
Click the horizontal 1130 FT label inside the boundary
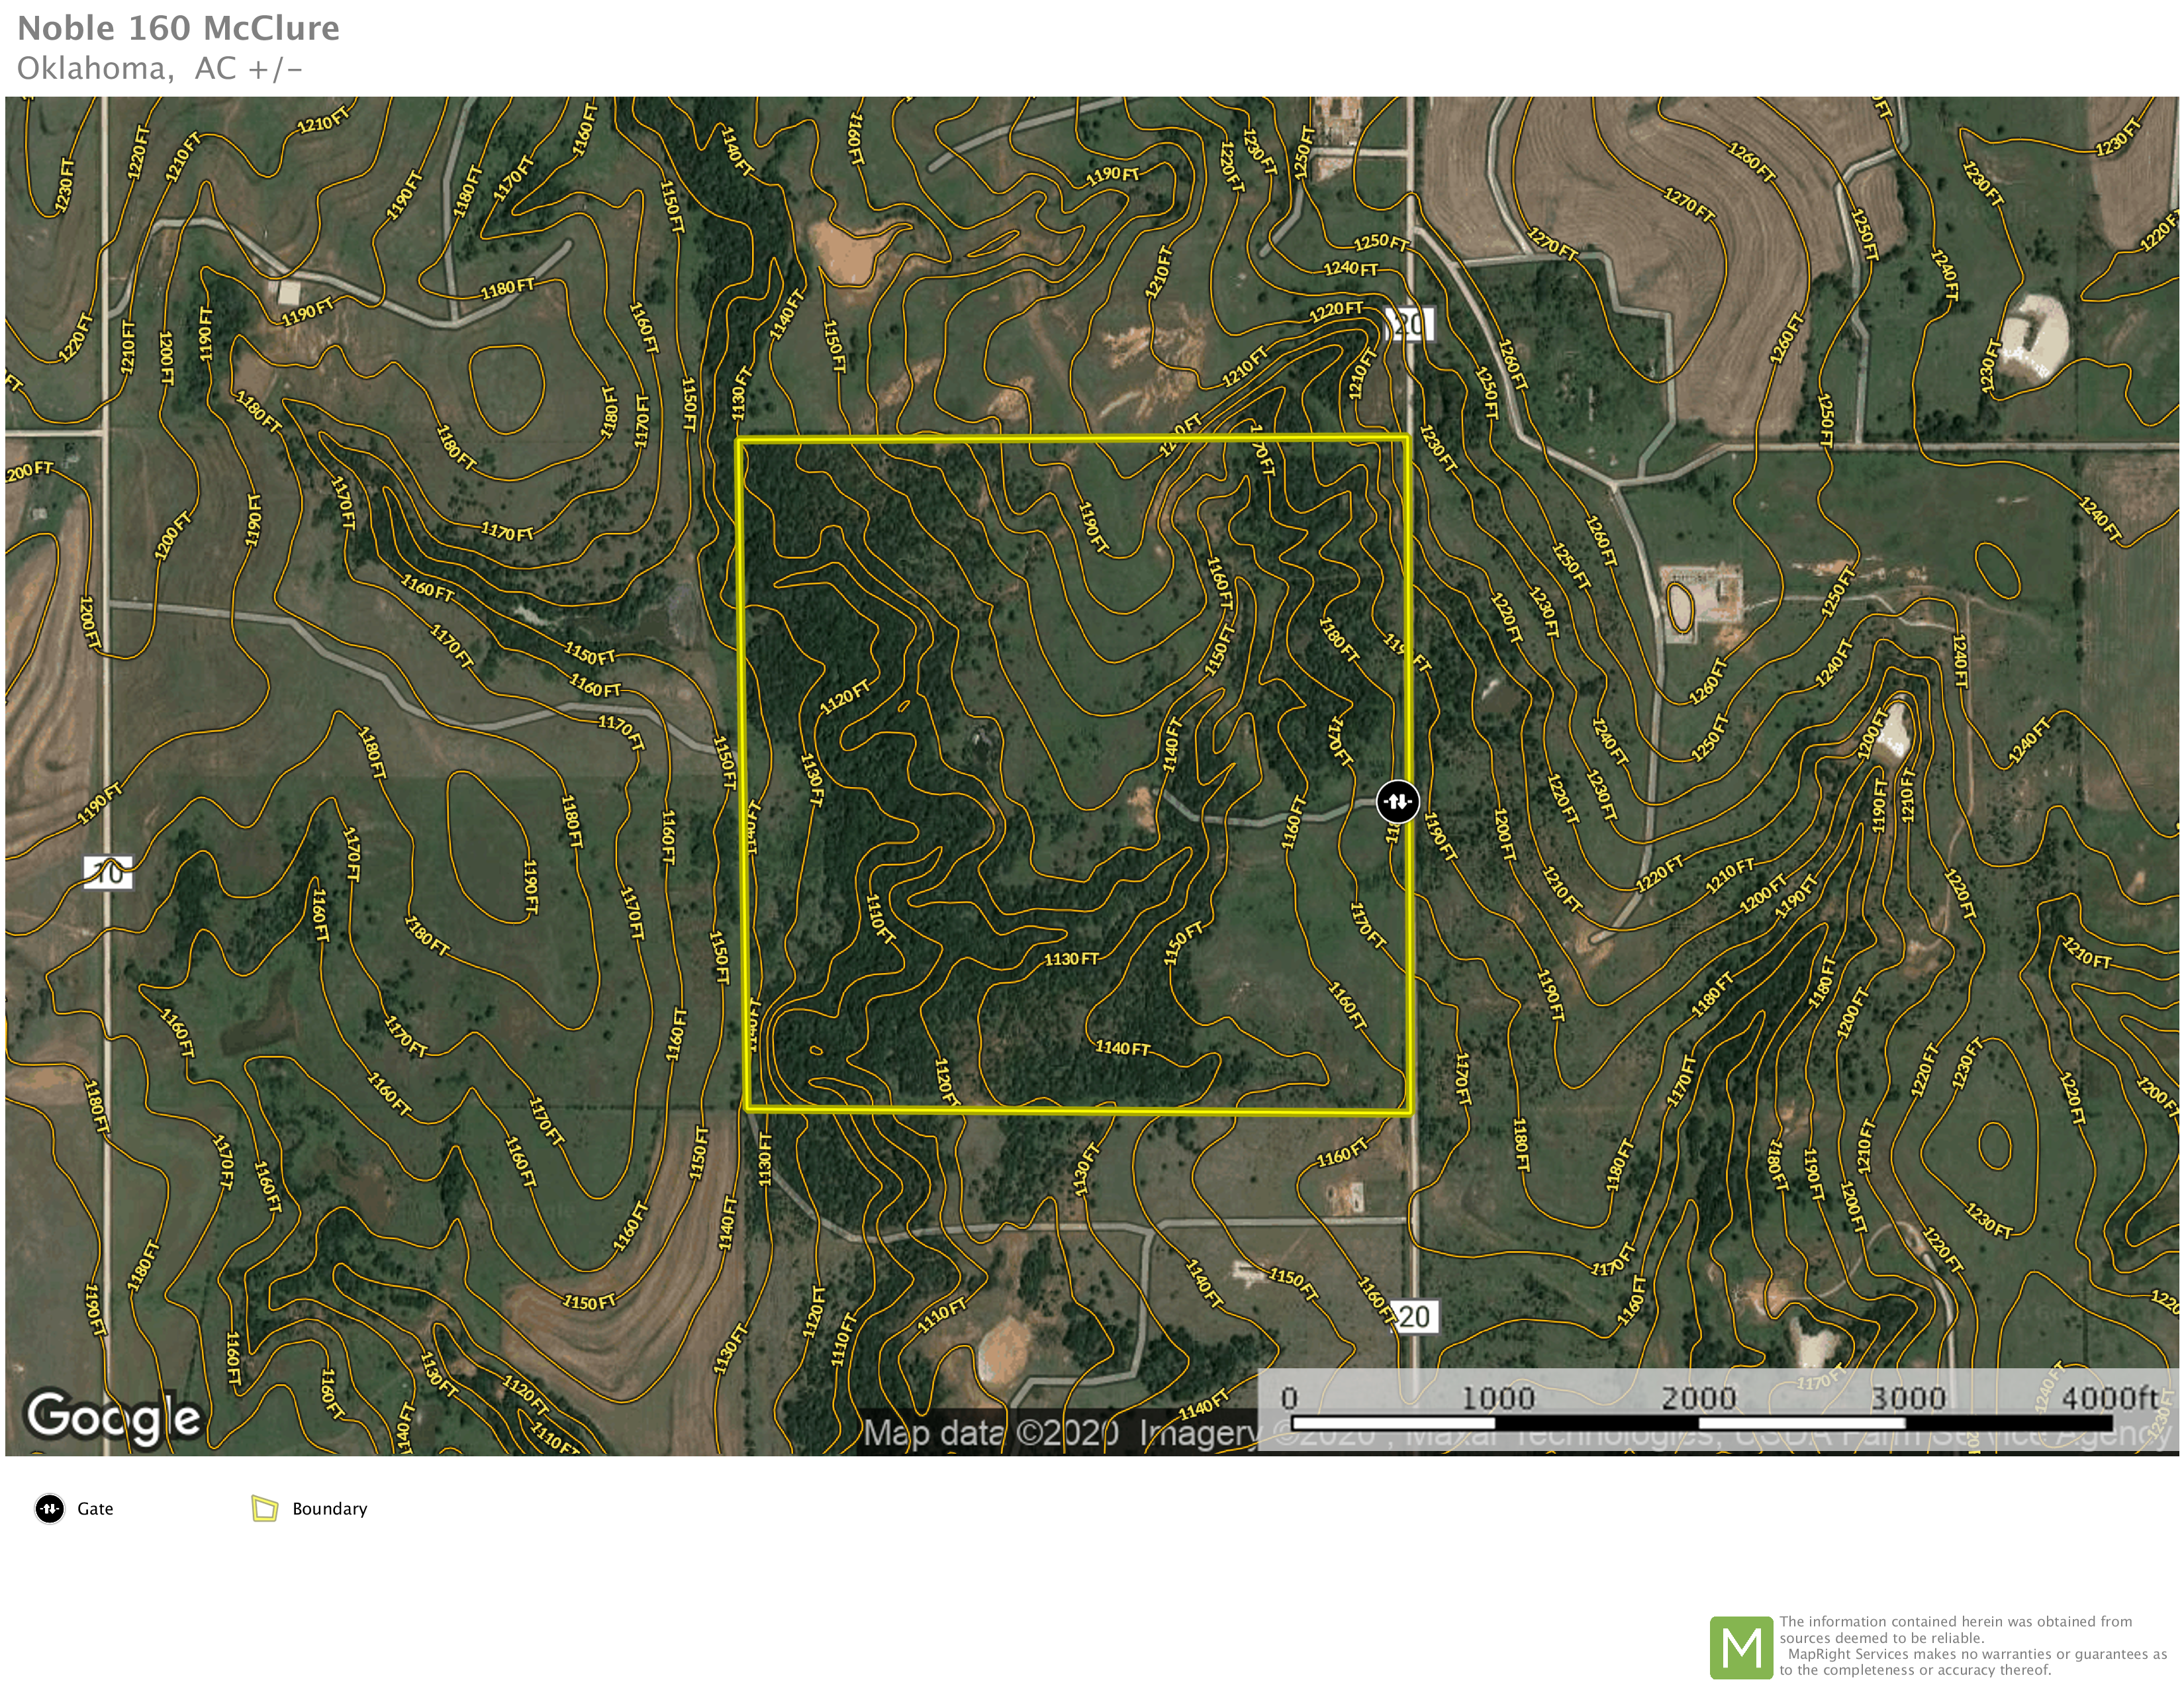[x=1071, y=959]
